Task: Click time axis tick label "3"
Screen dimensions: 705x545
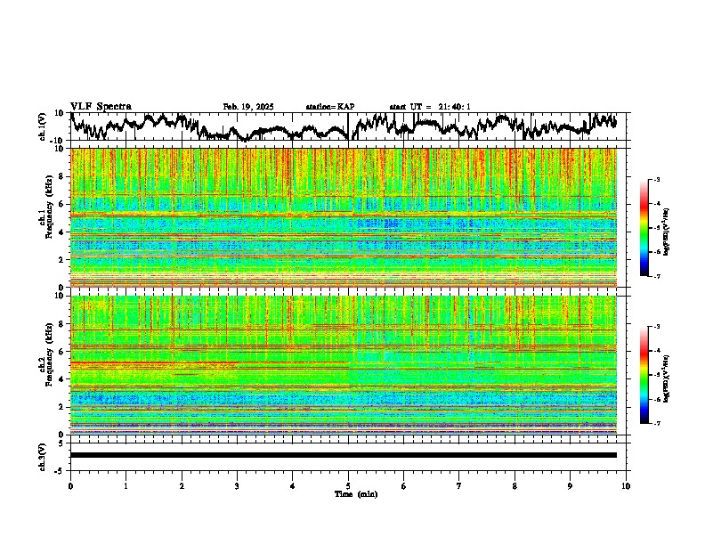Action: pyautogui.click(x=237, y=486)
